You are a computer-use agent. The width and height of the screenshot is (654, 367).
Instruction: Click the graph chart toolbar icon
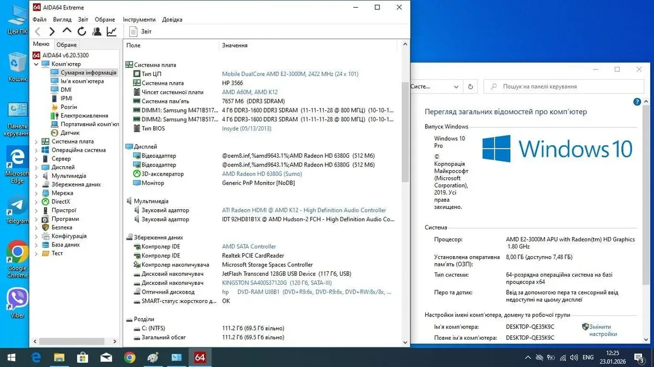(x=111, y=32)
